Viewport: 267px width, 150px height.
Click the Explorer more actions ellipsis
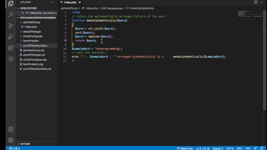pos(53,2)
